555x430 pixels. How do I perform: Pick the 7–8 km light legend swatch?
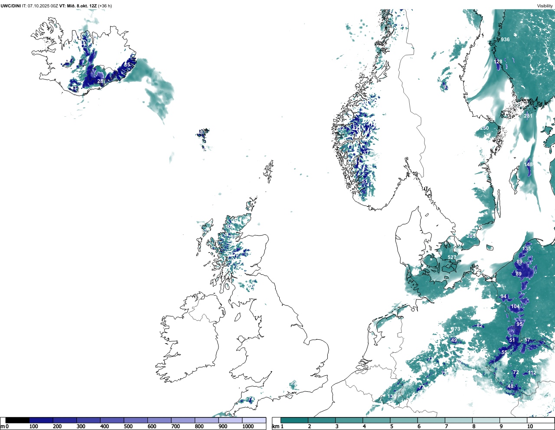pos(460,420)
